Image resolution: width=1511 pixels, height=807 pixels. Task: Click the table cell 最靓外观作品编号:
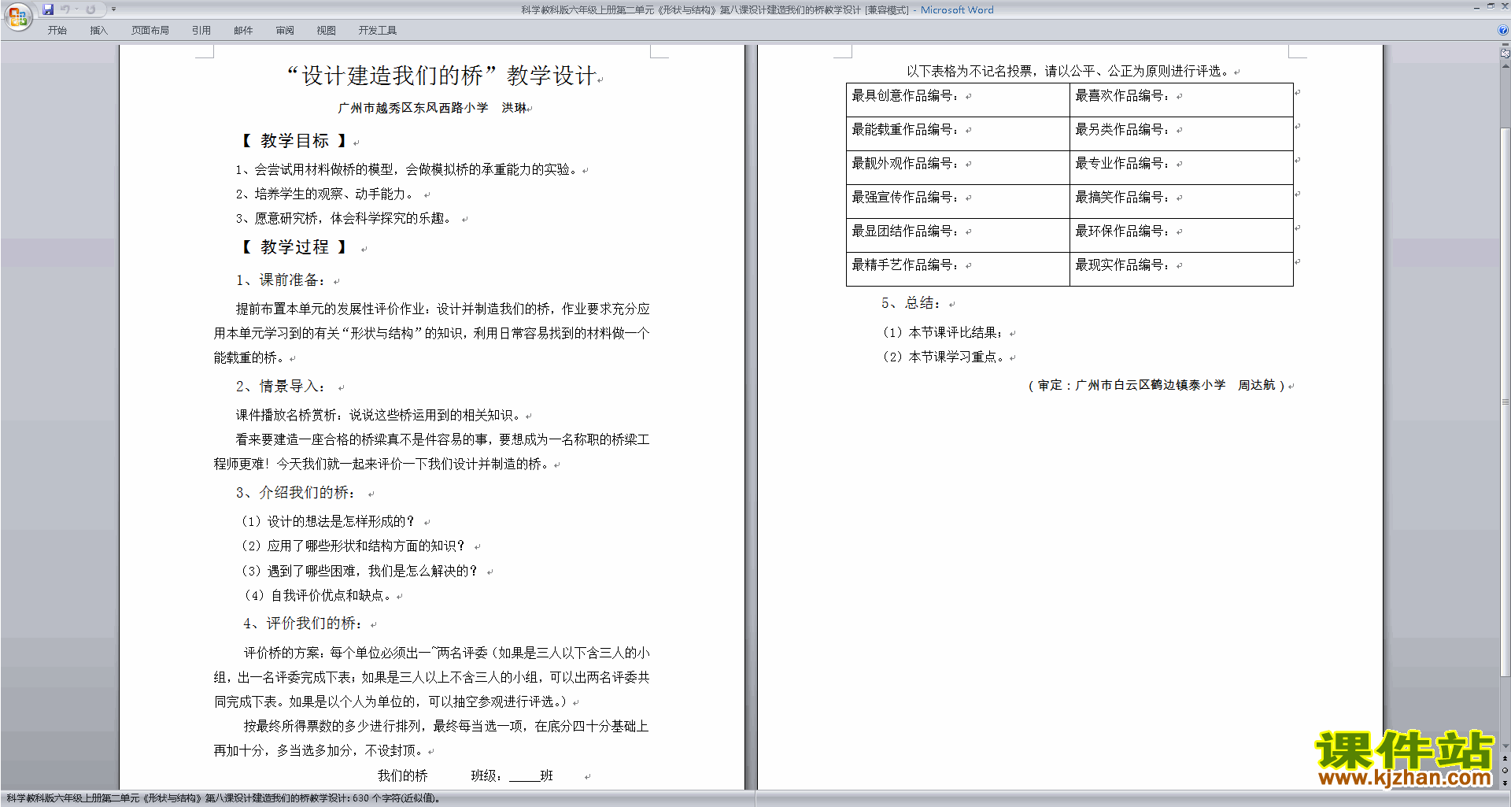[x=957, y=168]
